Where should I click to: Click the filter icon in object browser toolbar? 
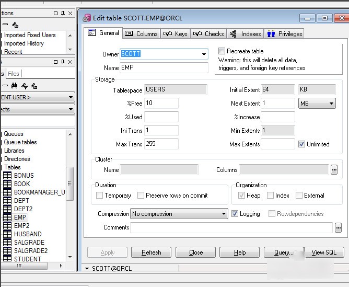tap(25, 86)
